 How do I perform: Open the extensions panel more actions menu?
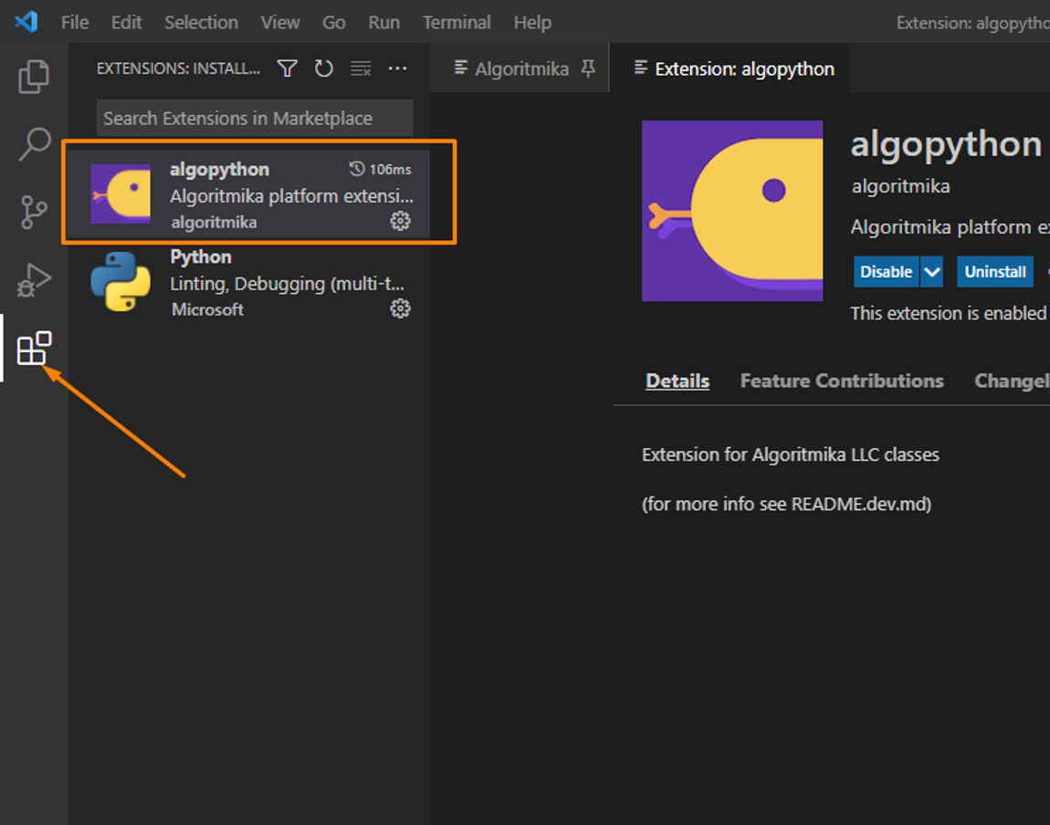click(x=397, y=68)
